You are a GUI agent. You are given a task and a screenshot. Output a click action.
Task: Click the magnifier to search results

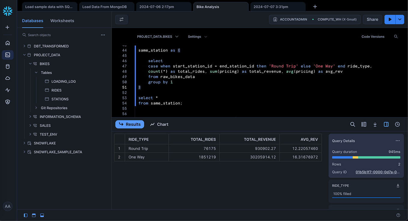click(x=353, y=124)
